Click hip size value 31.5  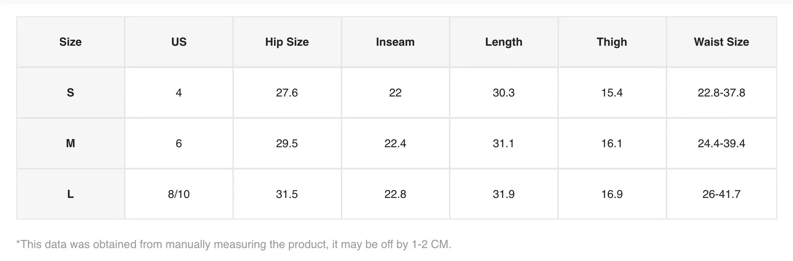pos(287,194)
